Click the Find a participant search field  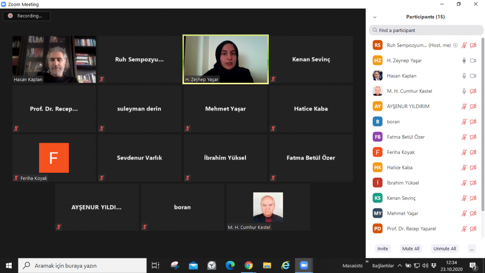tap(426, 30)
